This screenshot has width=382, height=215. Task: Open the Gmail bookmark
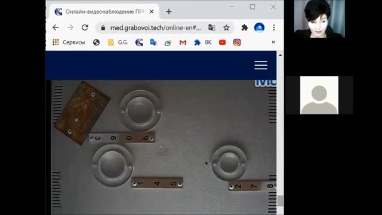[x=183, y=42]
